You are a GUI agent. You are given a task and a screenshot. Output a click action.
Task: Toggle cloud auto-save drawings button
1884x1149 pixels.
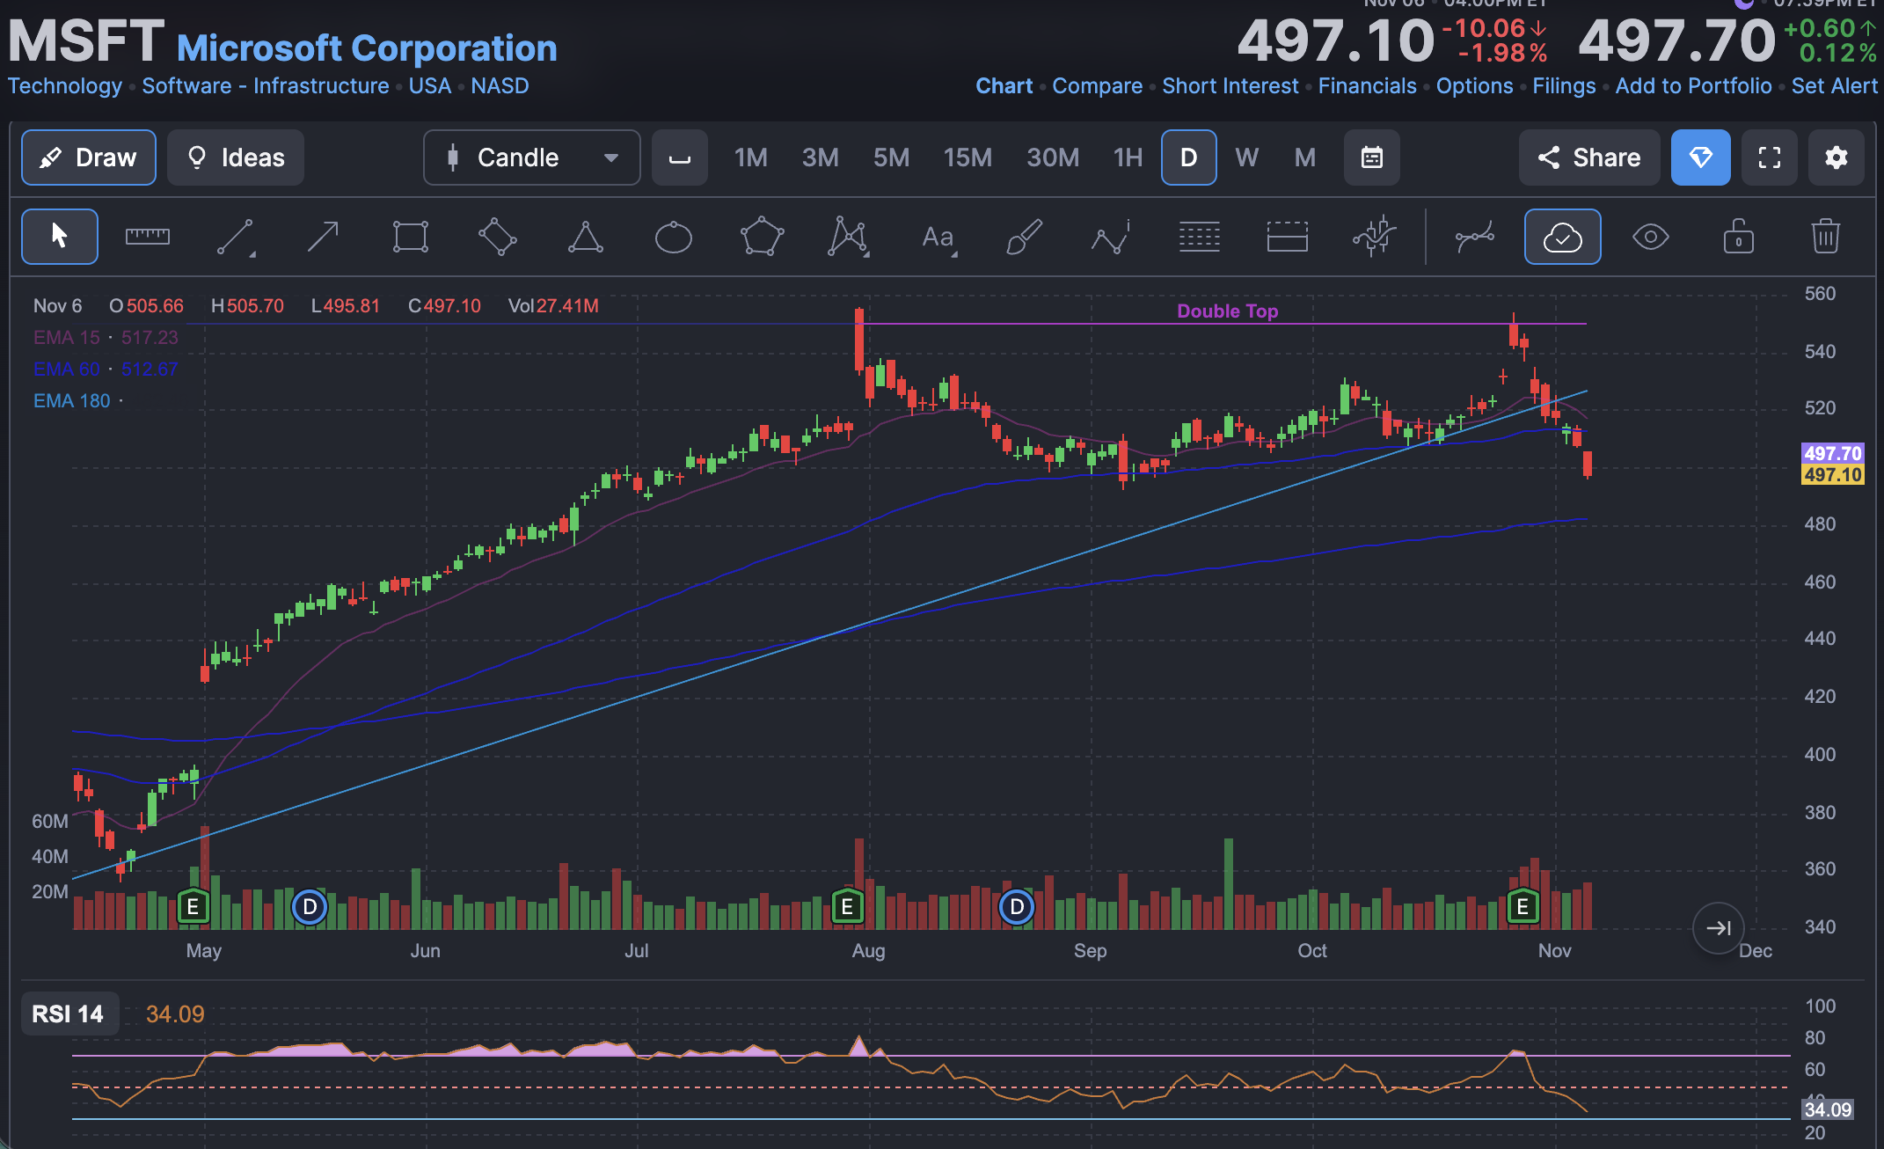[x=1562, y=237]
